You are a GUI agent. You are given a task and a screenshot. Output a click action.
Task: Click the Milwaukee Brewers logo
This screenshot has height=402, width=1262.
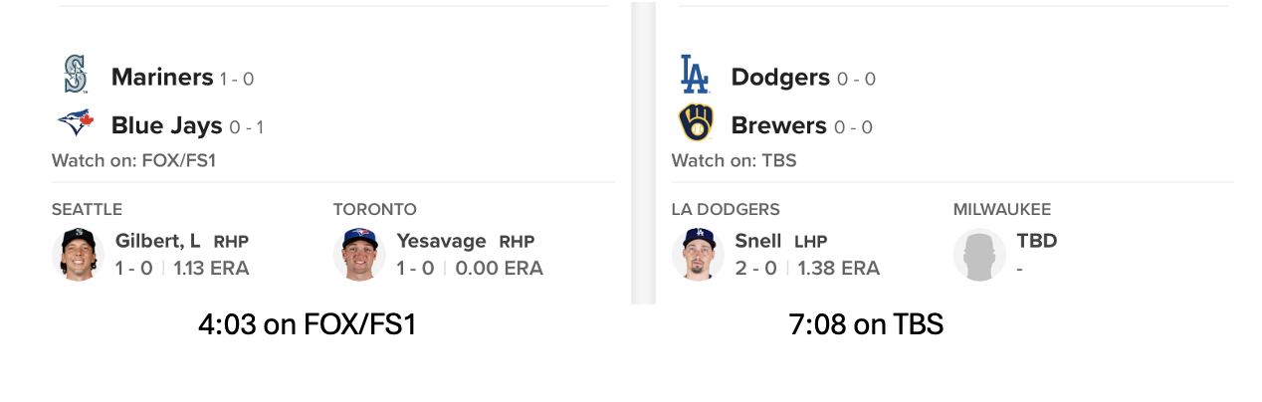[696, 124]
